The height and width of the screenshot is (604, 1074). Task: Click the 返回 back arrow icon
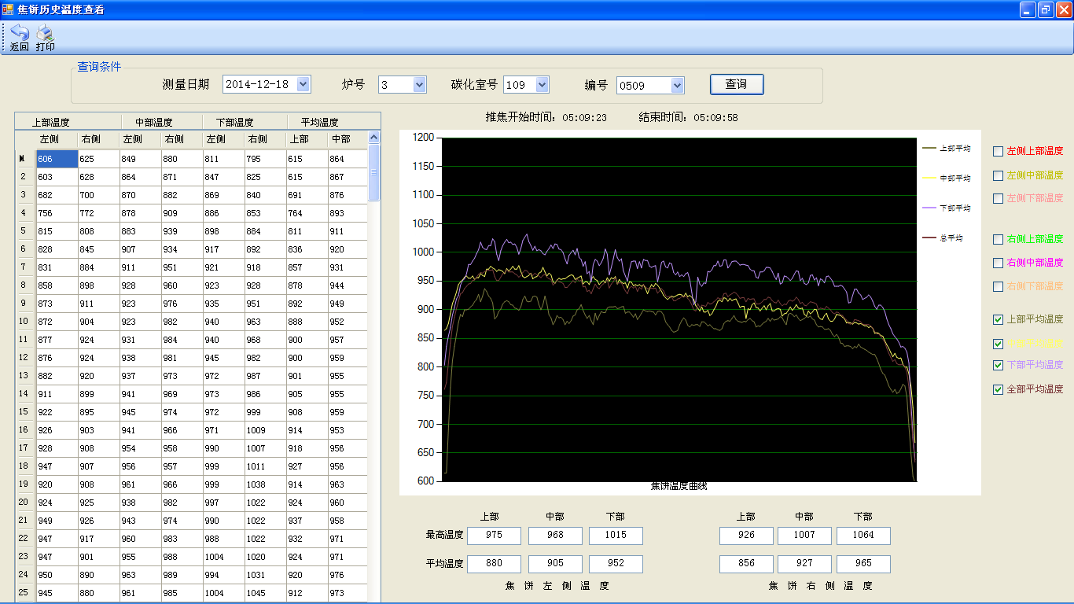click(19, 33)
